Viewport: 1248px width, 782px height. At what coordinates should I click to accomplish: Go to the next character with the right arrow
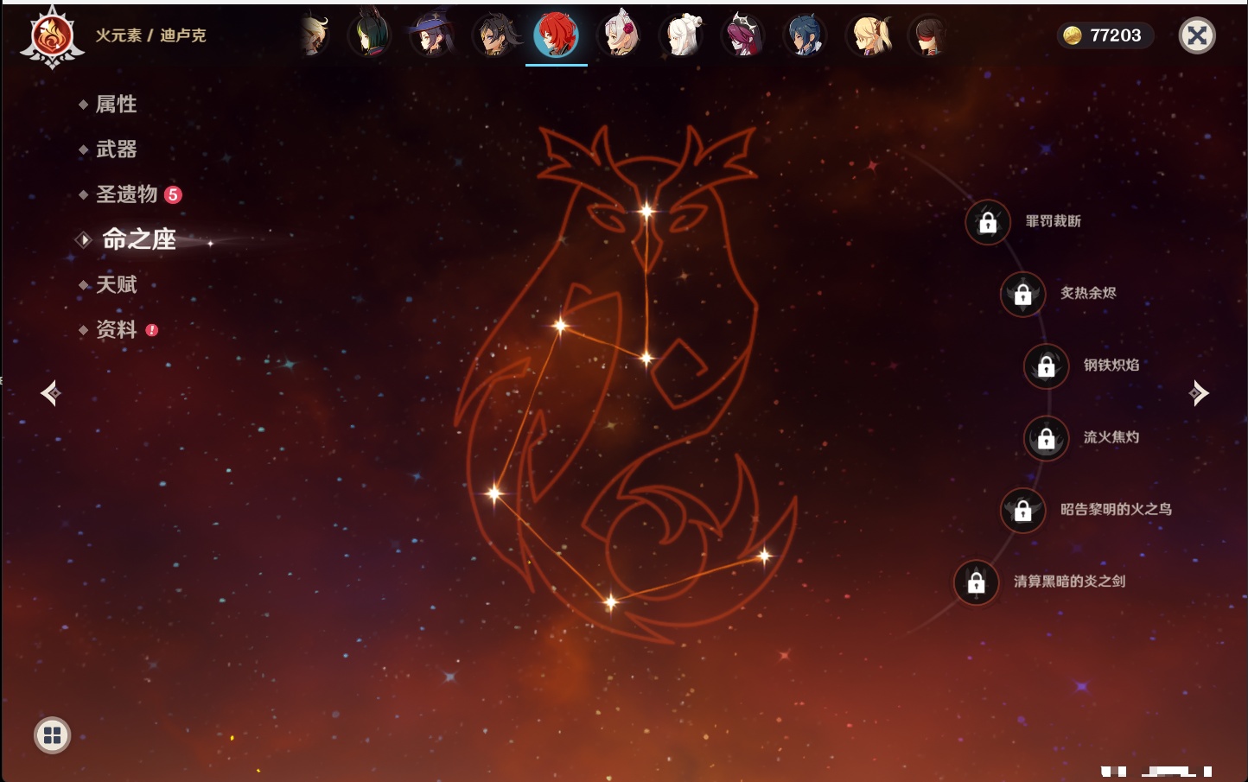pyautogui.click(x=1199, y=393)
